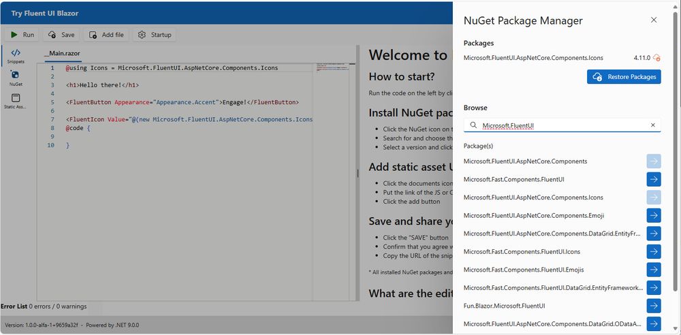Screen dimensions: 681x335
Task: Click the search magnifier icon
Action: [x=473, y=125]
